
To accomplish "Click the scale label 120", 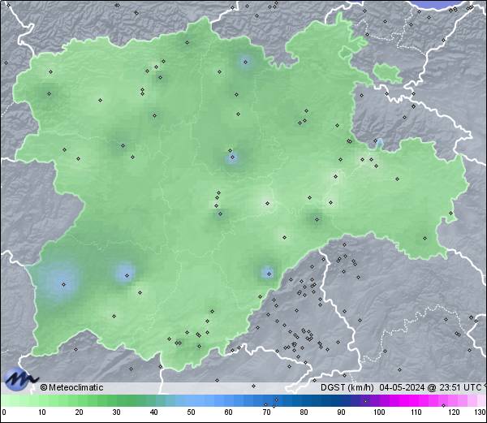I will pyautogui.click(x=454, y=412).
